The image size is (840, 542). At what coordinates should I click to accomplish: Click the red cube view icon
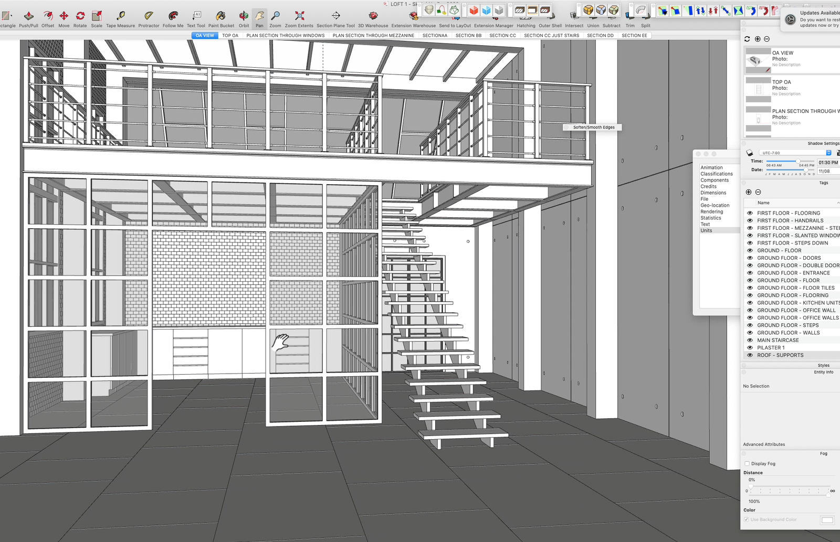tap(474, 10)
